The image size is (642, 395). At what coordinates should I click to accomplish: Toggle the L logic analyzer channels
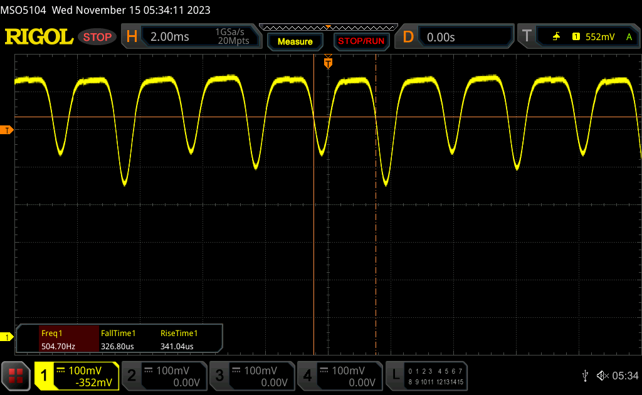coord(396,376)
